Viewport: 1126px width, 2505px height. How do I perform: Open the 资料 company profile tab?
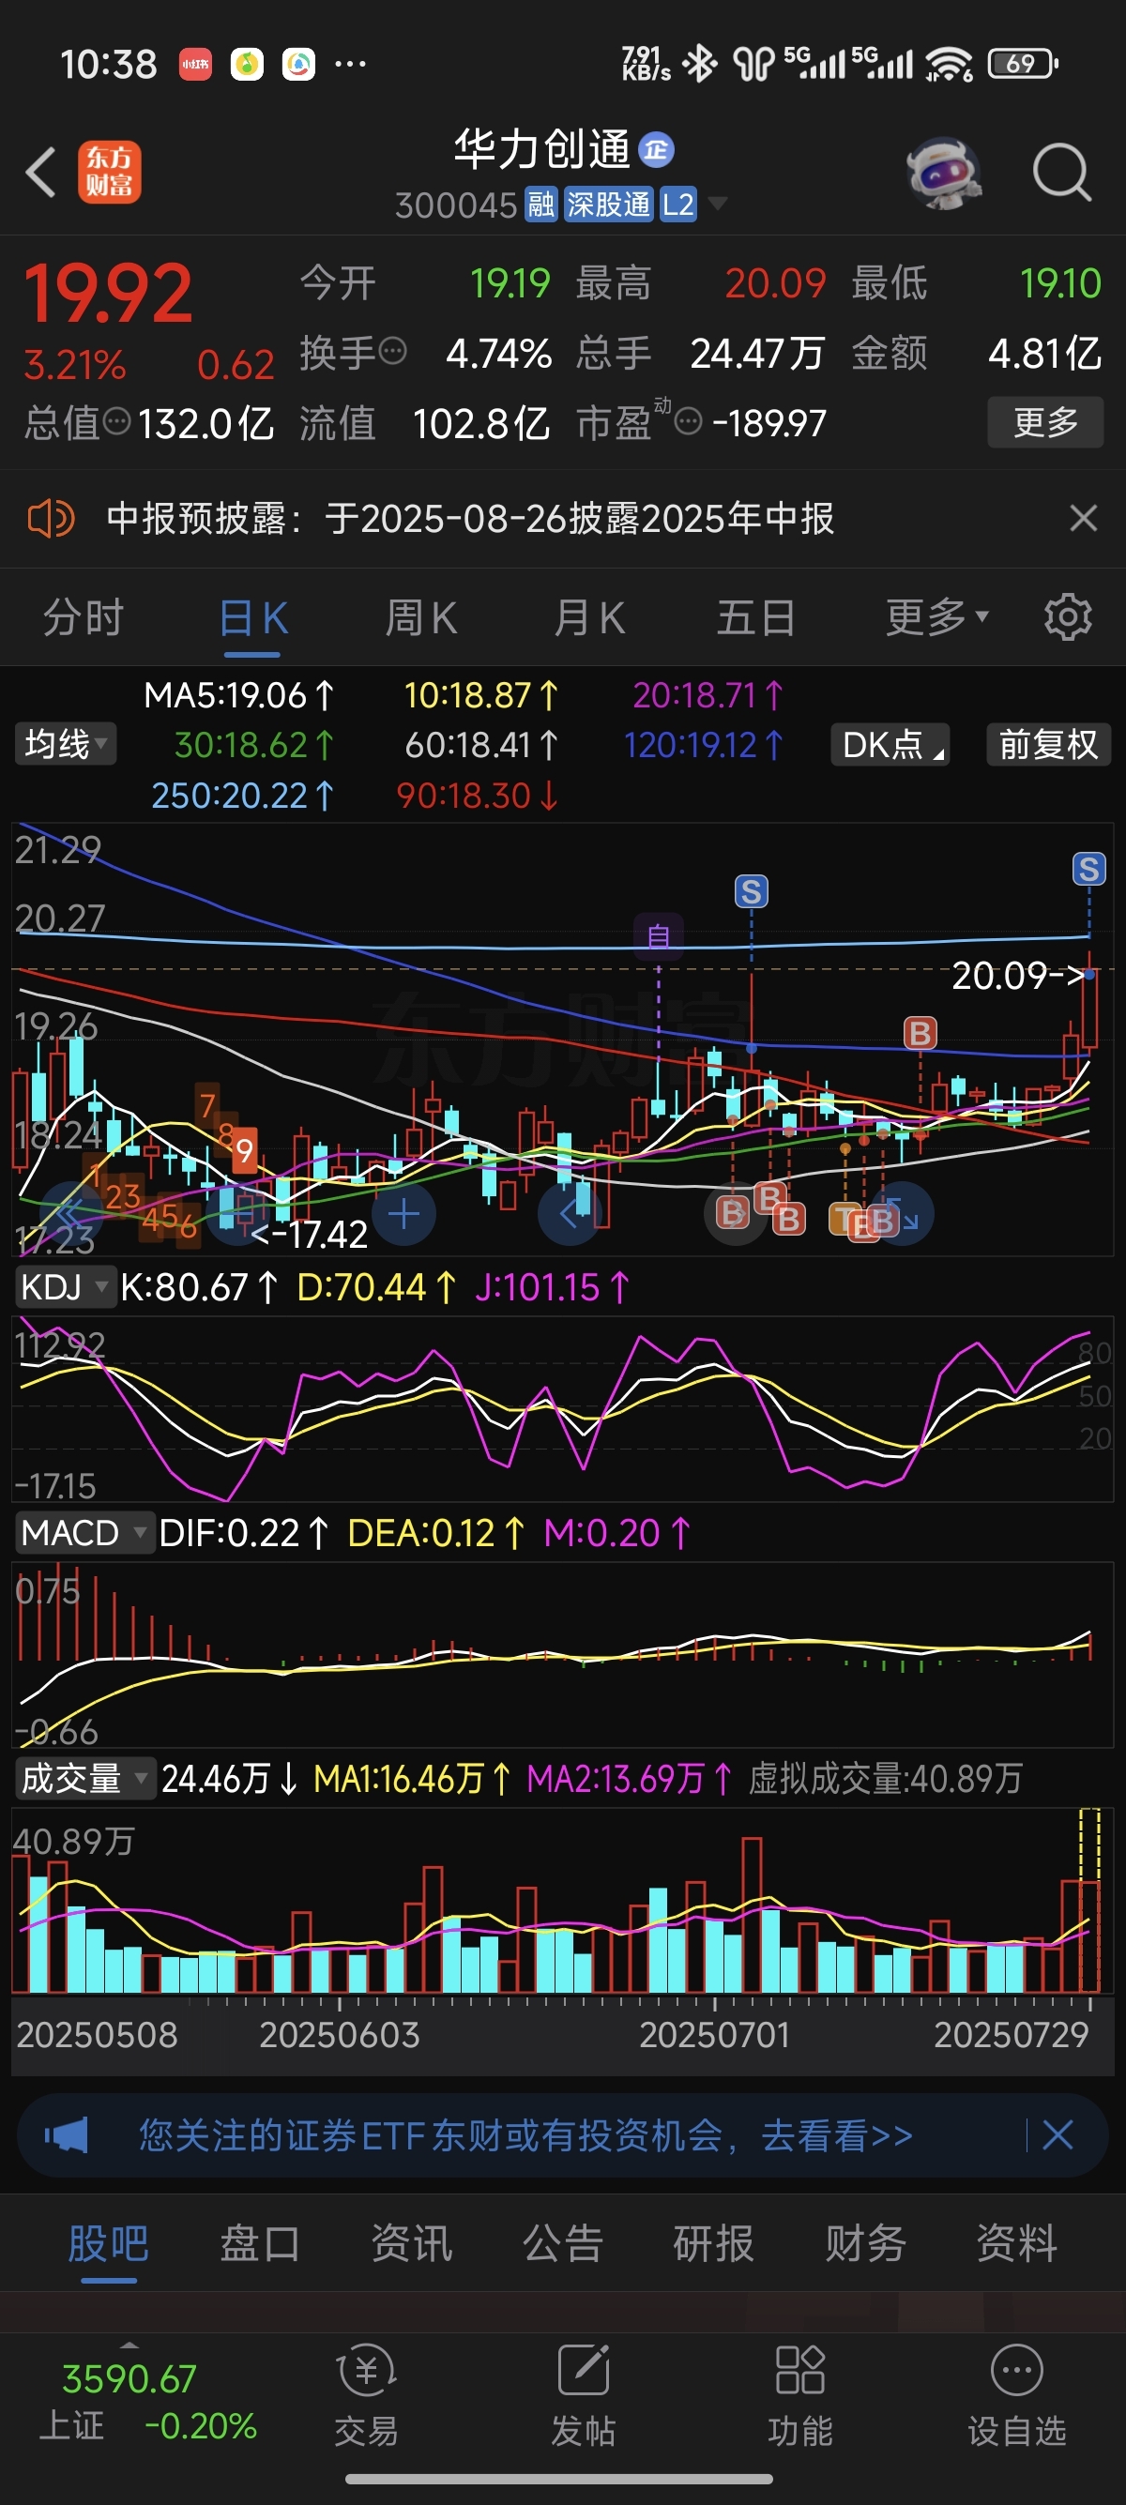[1017, 2243]
